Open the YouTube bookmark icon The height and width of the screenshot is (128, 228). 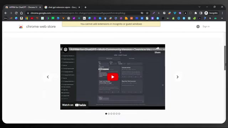[32, 18]
